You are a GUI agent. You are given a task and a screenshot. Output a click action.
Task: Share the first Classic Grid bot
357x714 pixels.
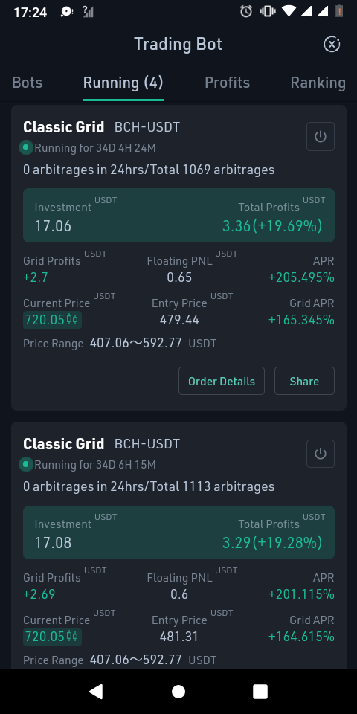point(304,381)
